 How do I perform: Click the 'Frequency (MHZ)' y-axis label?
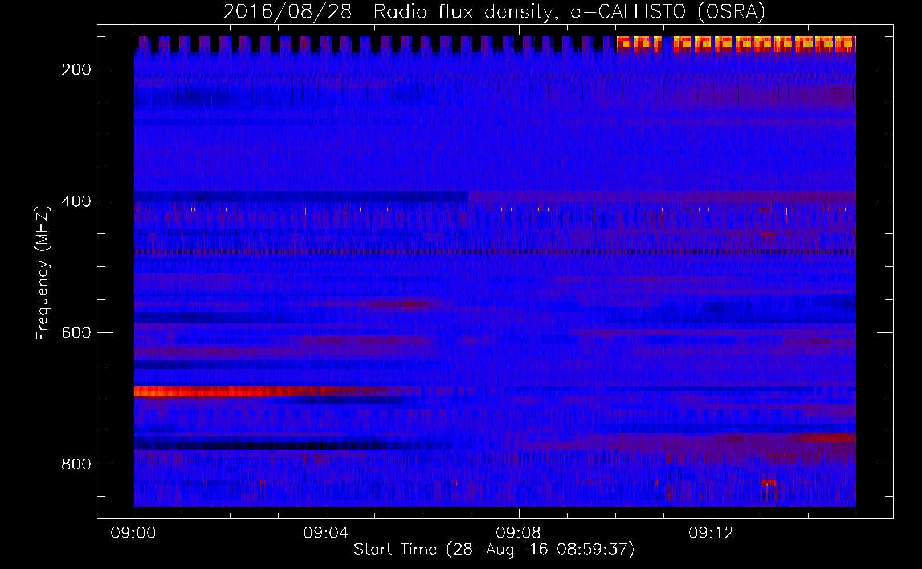[43, 273]
